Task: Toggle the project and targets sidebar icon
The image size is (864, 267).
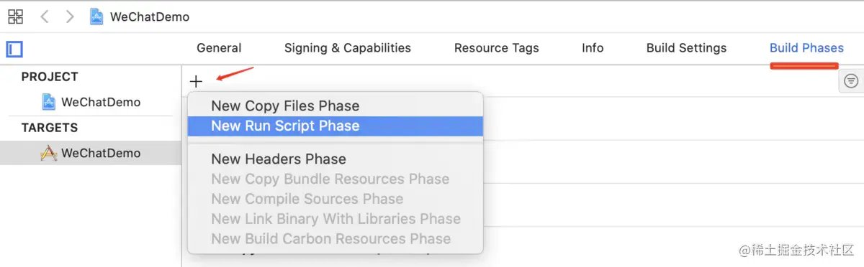Action: click(15, 49)
